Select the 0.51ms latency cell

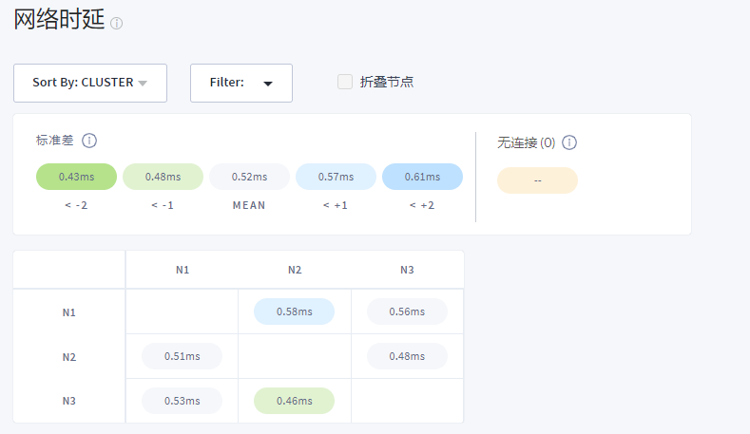tap(182, 356)
